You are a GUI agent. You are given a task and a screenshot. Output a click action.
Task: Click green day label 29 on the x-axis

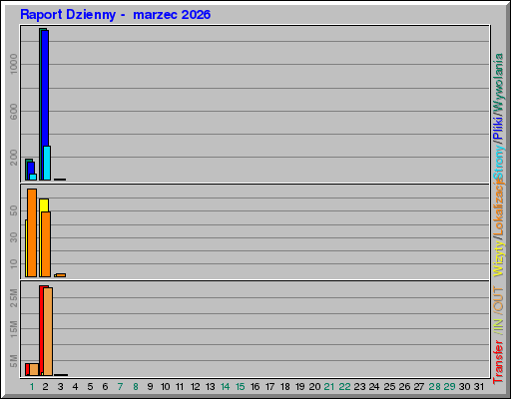click(x=449, y=387)
